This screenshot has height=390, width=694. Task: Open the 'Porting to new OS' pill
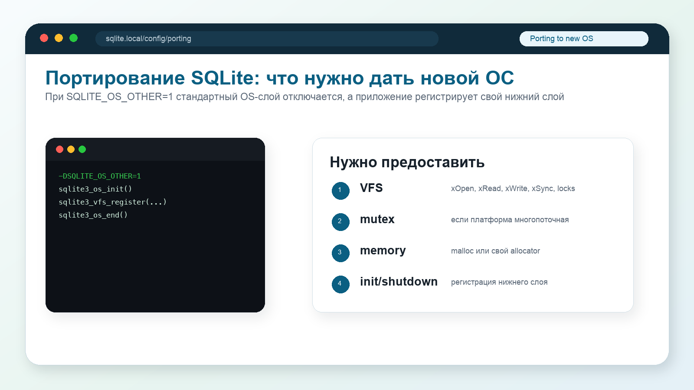[x=584, y=39]
